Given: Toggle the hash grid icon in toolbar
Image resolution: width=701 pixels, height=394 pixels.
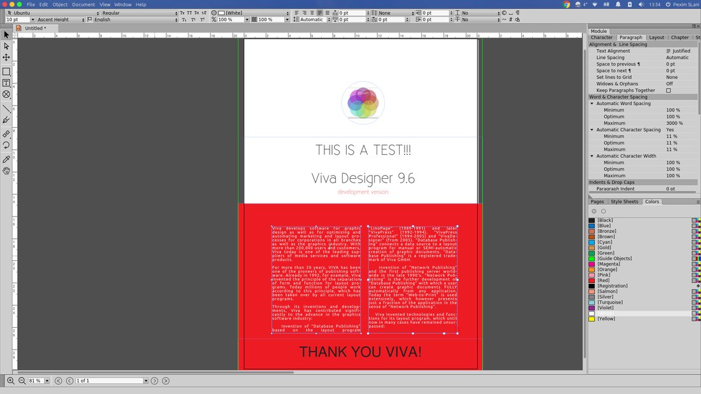Looking at the screenshot, I should 510,20.
